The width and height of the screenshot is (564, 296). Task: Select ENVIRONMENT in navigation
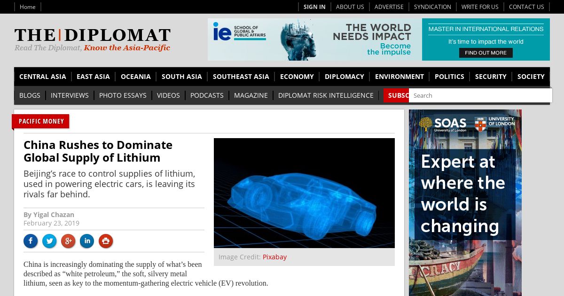(x=399, y=77)
